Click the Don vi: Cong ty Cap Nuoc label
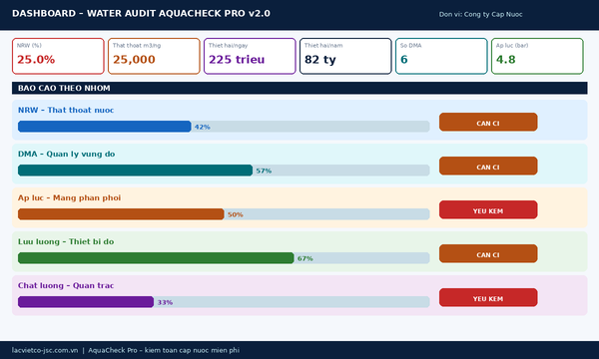 480,15
